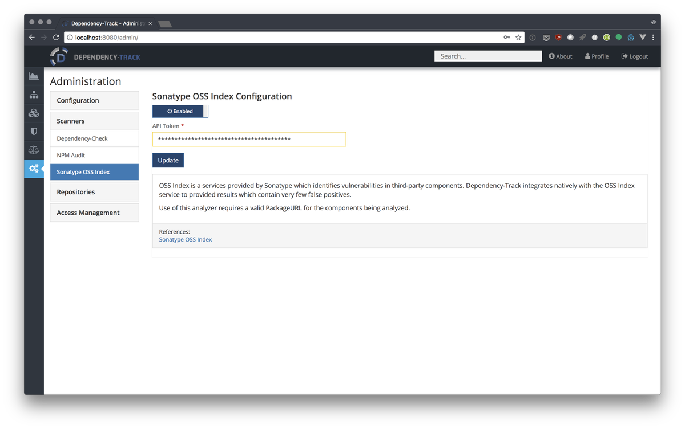
Task: Click the blue hat extension icon
Action: 630,38
